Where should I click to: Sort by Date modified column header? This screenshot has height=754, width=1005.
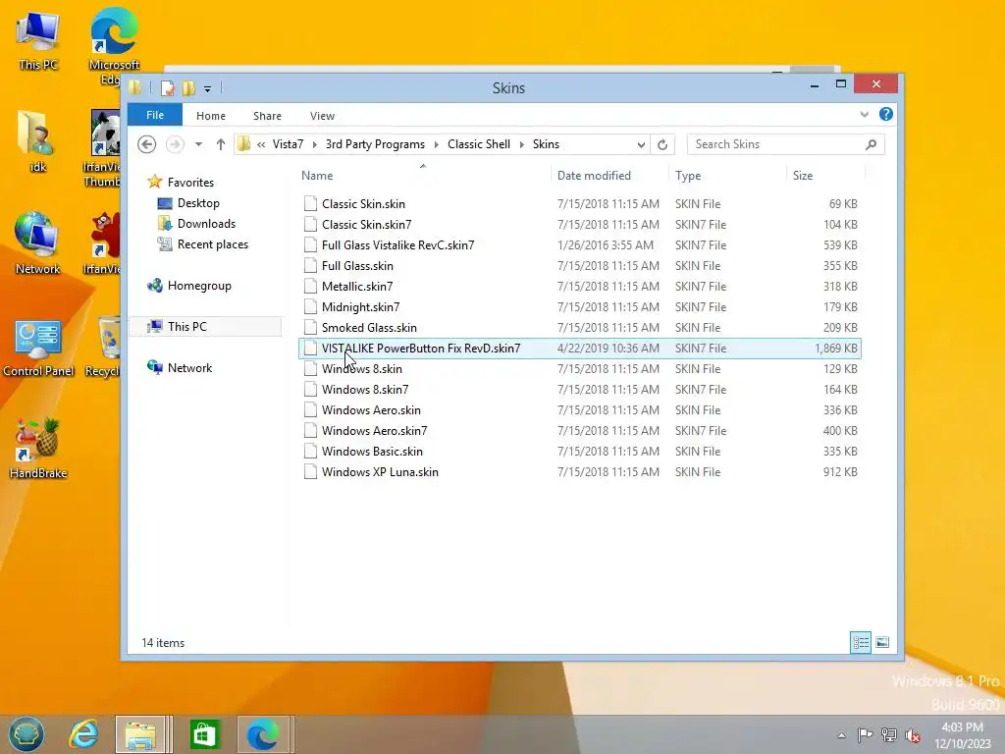[608, 175]
